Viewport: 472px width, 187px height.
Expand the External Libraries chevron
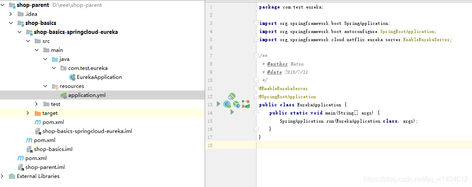[x=3, y=176]
